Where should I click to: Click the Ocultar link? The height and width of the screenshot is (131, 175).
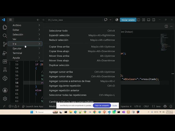click(x=115, y=106)
